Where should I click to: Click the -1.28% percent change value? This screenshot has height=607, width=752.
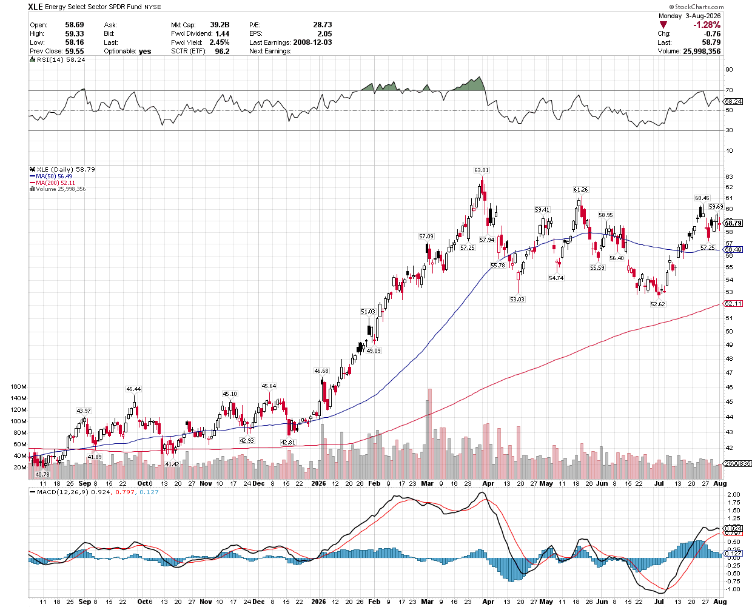(707, 25)
